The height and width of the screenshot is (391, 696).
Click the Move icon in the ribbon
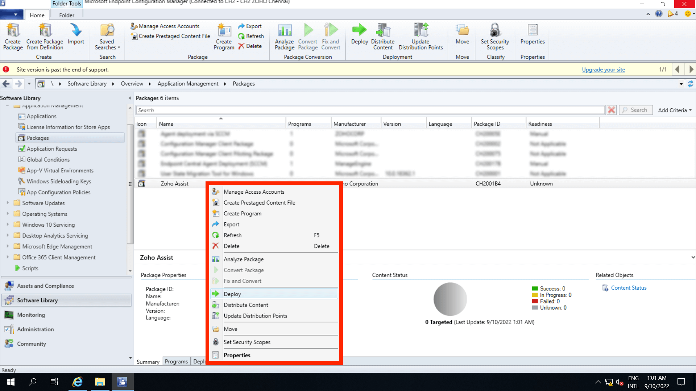(x=462, y=36)
